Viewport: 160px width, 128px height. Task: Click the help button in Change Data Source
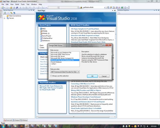(x=104, y=45)
